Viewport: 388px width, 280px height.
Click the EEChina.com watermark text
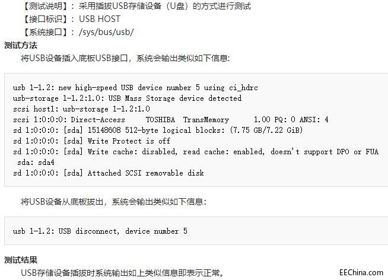click(x=361, y=272)
